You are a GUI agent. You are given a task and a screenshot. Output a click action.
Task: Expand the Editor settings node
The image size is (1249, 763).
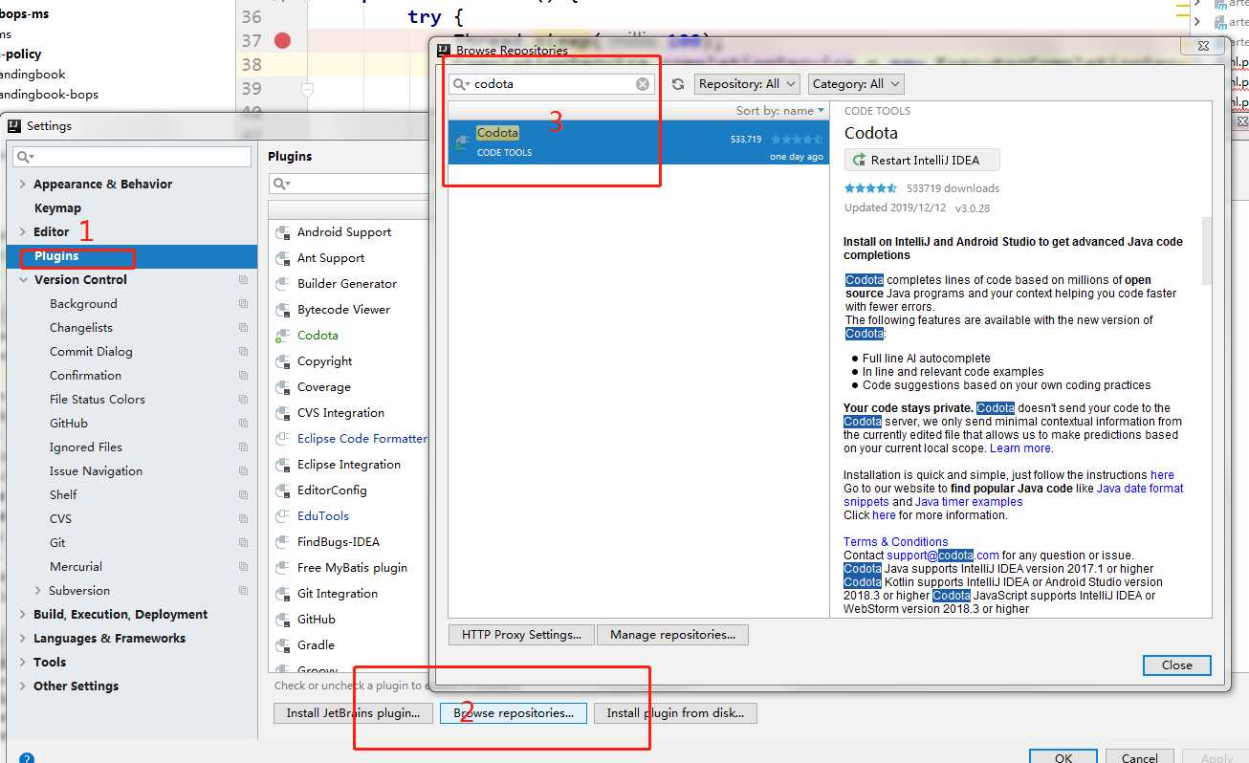[x=23, y=232]
